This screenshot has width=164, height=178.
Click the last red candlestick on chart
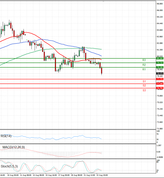coord(102,71)
